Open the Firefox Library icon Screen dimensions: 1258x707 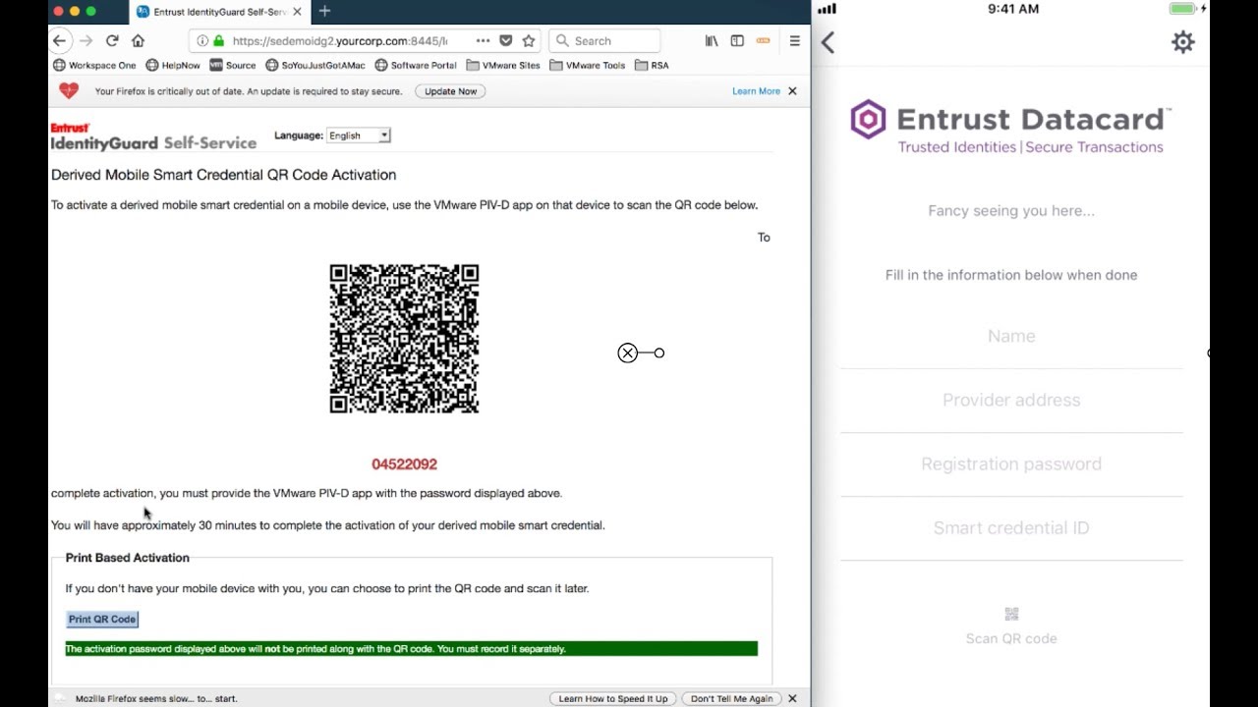[x=712, y=41]
